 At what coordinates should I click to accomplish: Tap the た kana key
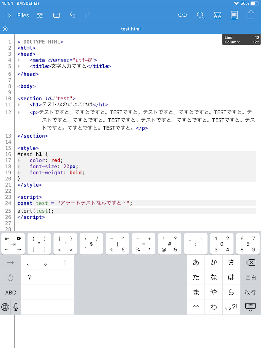196,277
